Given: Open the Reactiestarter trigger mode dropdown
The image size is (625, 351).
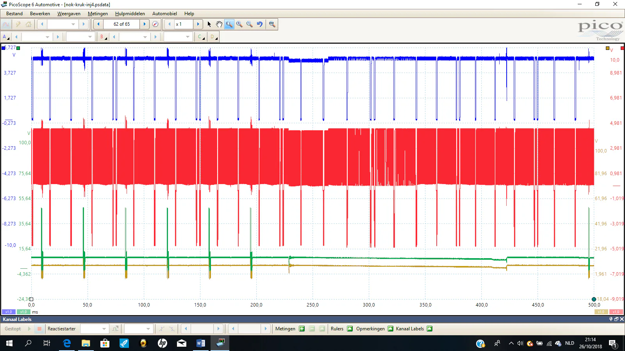Looking at the screenshot, I should click(94, 329).
